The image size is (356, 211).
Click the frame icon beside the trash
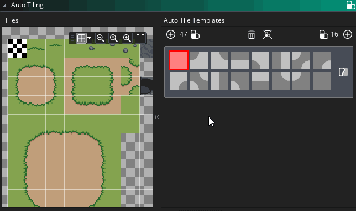(x=268, y=34)
